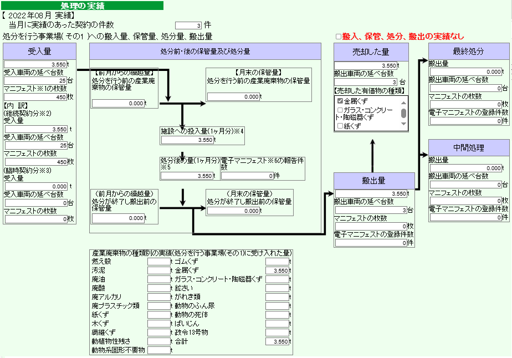Toggle the 金属くず checkbox in sold valuables

(340, 101)
